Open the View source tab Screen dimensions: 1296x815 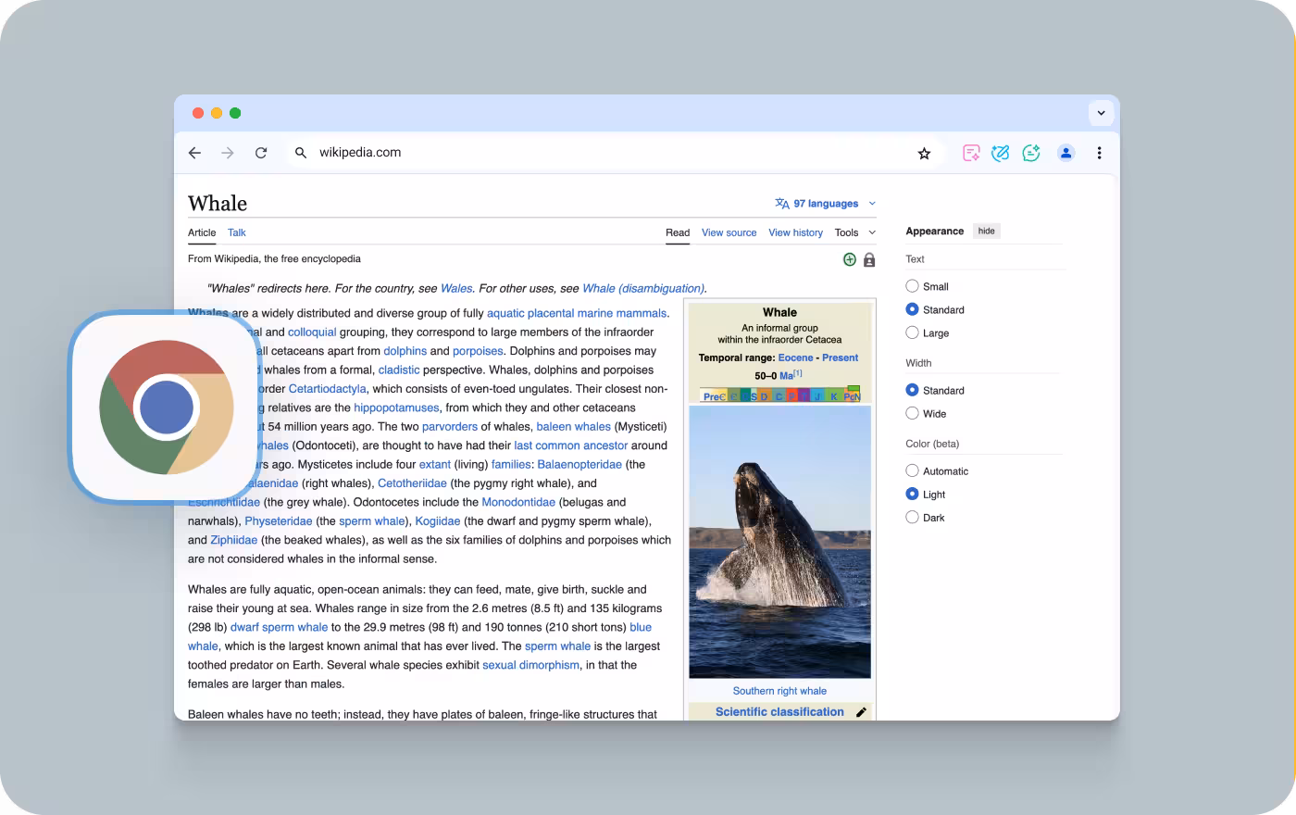[729, 232]
